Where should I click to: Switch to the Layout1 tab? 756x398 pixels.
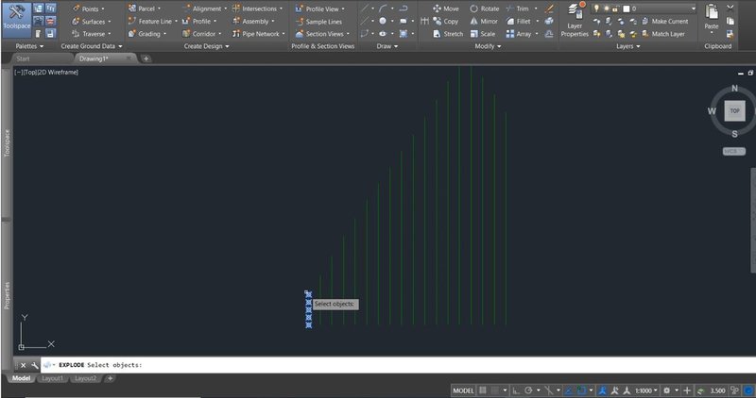[x=52, y=378]
